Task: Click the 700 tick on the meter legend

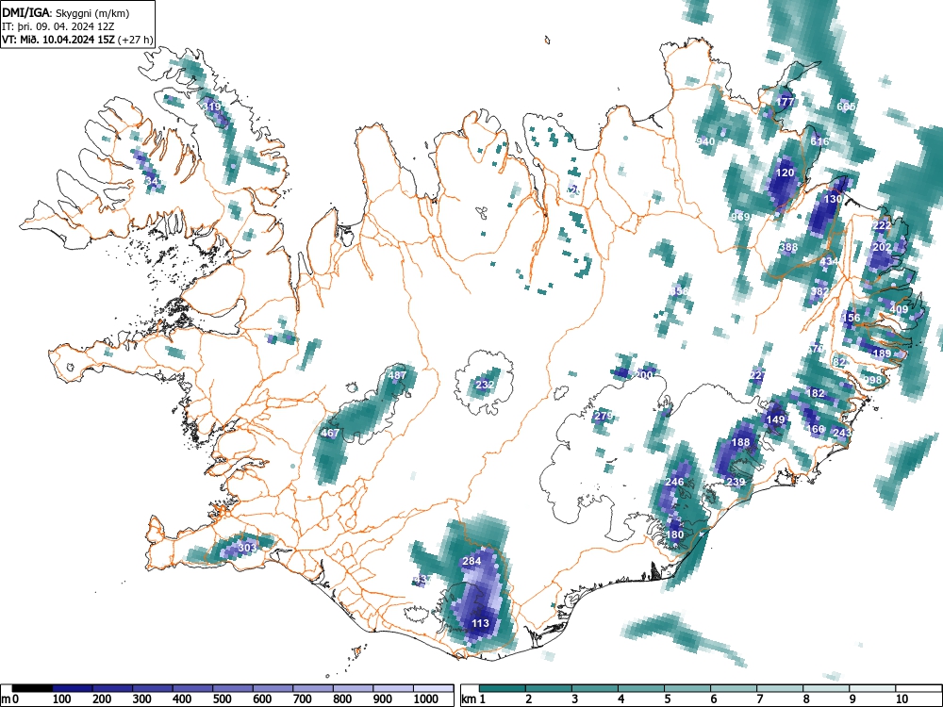Action: [x=302, y=699]
